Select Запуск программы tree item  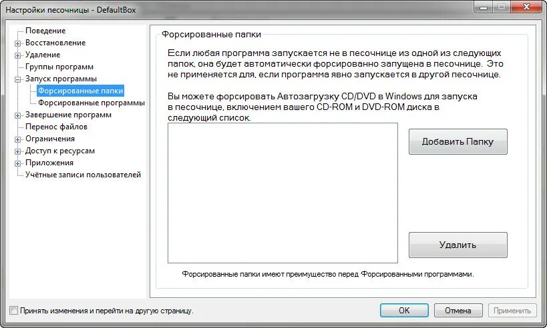pyautogui.click(x=61, y=79)
